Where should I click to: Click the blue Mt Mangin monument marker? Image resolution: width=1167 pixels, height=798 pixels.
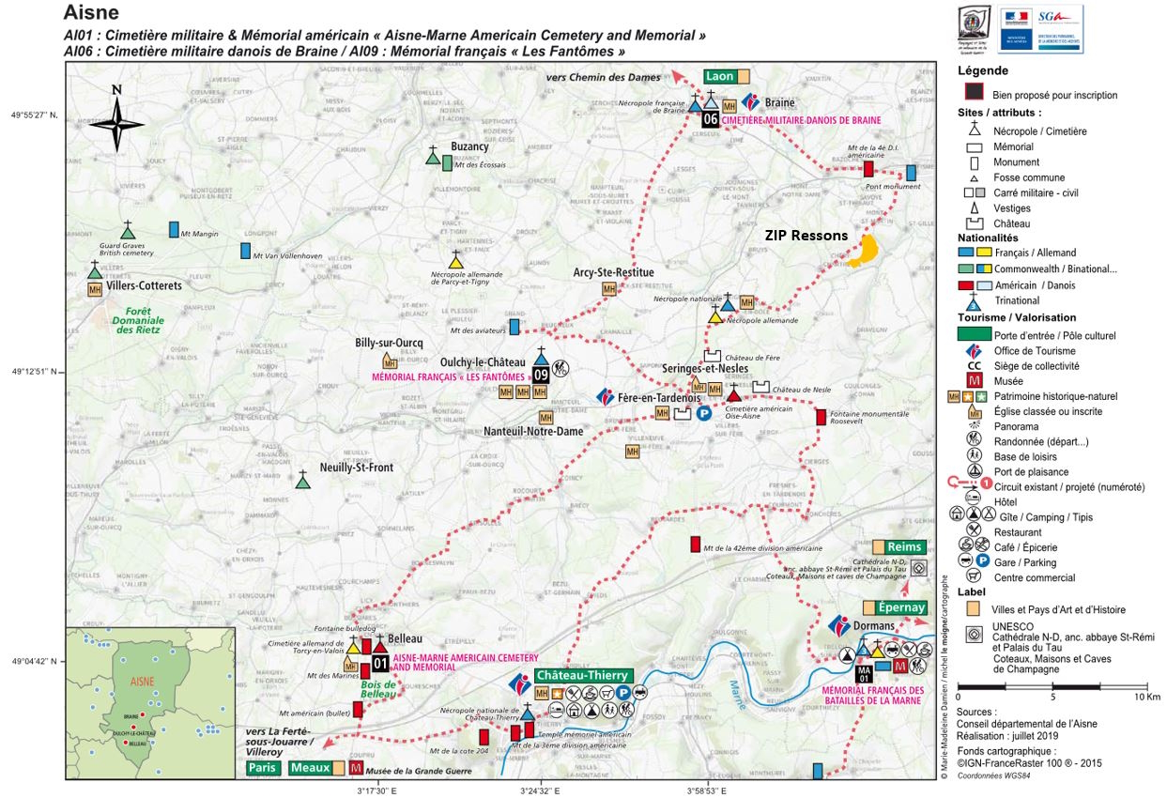pyautogui.click(x=174, y=229)
